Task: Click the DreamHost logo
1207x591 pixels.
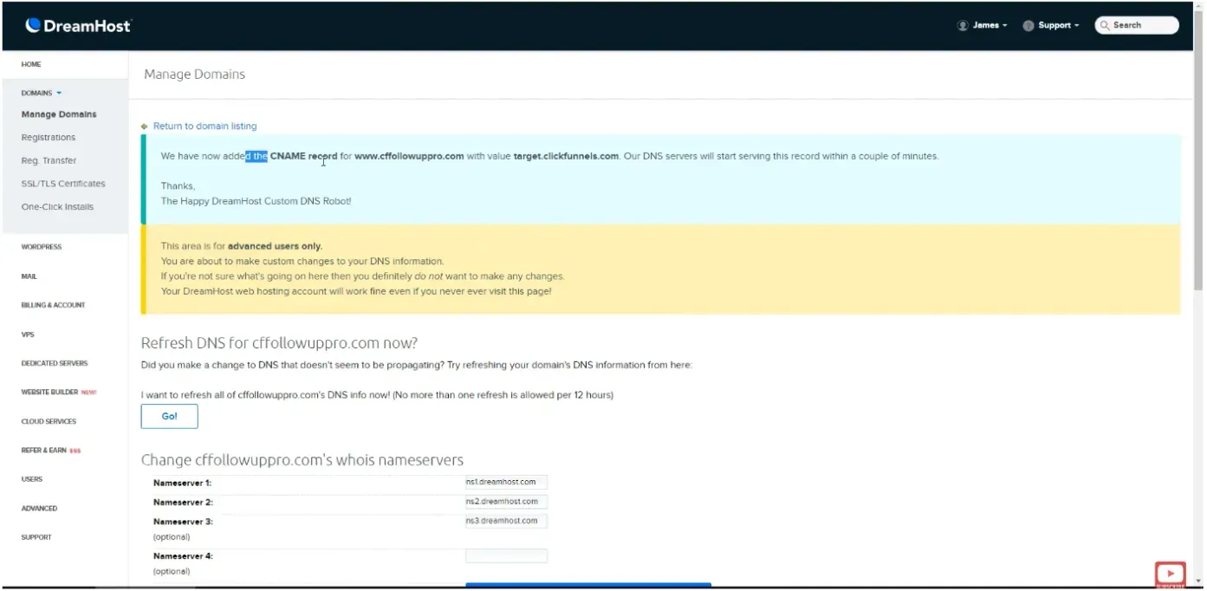Action: coord(78,26)
